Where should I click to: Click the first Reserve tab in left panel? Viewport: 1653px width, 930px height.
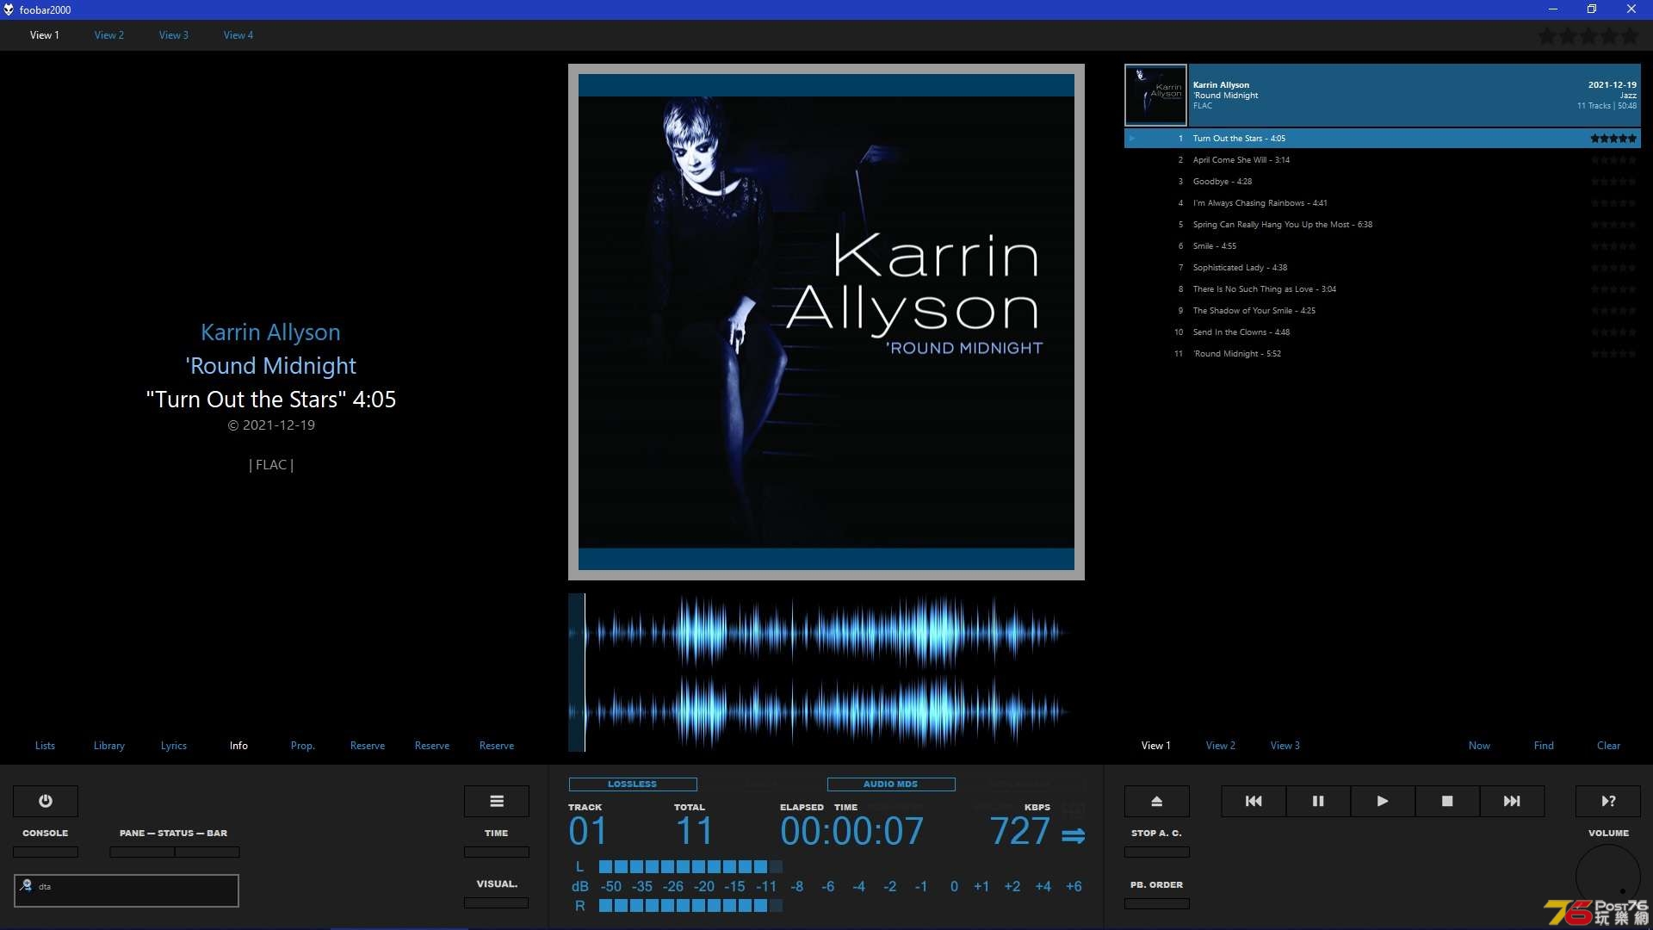[x=368, y=746]
